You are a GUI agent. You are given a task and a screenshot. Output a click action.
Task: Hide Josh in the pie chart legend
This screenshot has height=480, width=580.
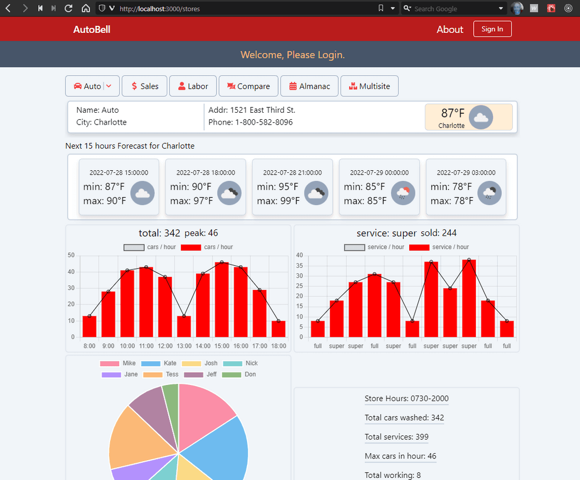200,363
